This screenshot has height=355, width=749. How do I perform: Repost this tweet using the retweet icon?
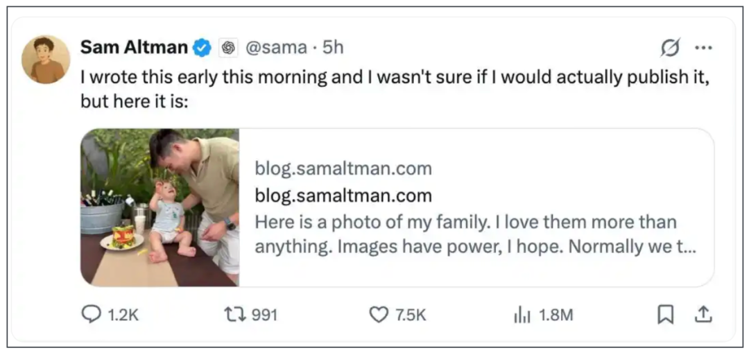(x=234, y=315)
